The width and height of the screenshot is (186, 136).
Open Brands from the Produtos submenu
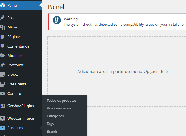(x=52, y=132)
